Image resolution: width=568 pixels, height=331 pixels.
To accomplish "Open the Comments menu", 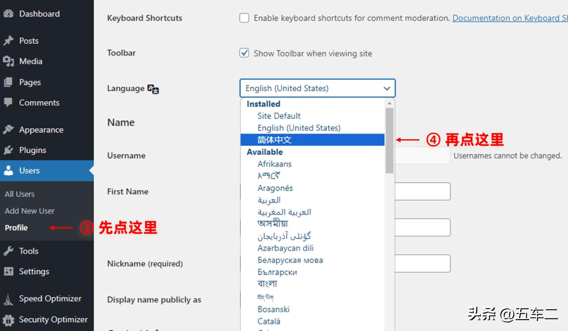I will click(x=47, y=103).
